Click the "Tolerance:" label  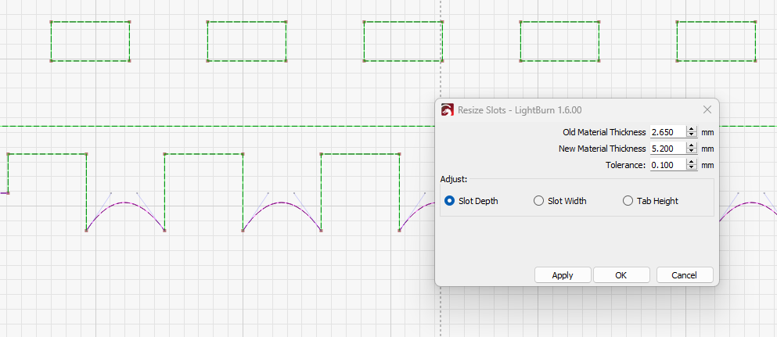pyautogui.click(x=625, y=165)
